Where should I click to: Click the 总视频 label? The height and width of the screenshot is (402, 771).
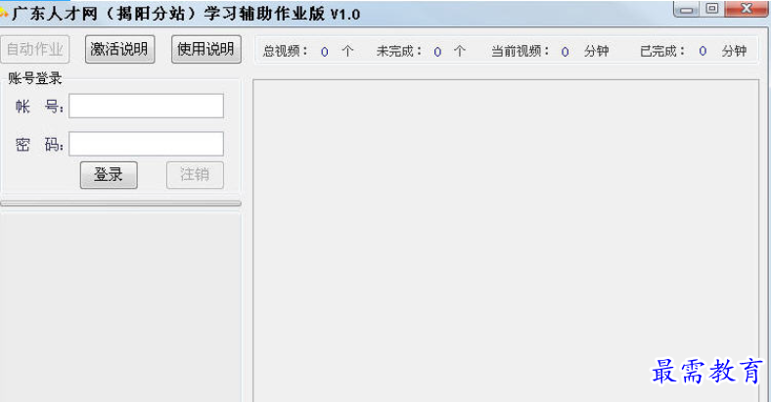click(285, 51)
